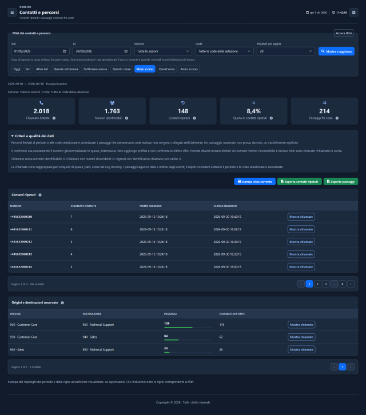Select the Questo mese quick range

[x=122, y=69]
